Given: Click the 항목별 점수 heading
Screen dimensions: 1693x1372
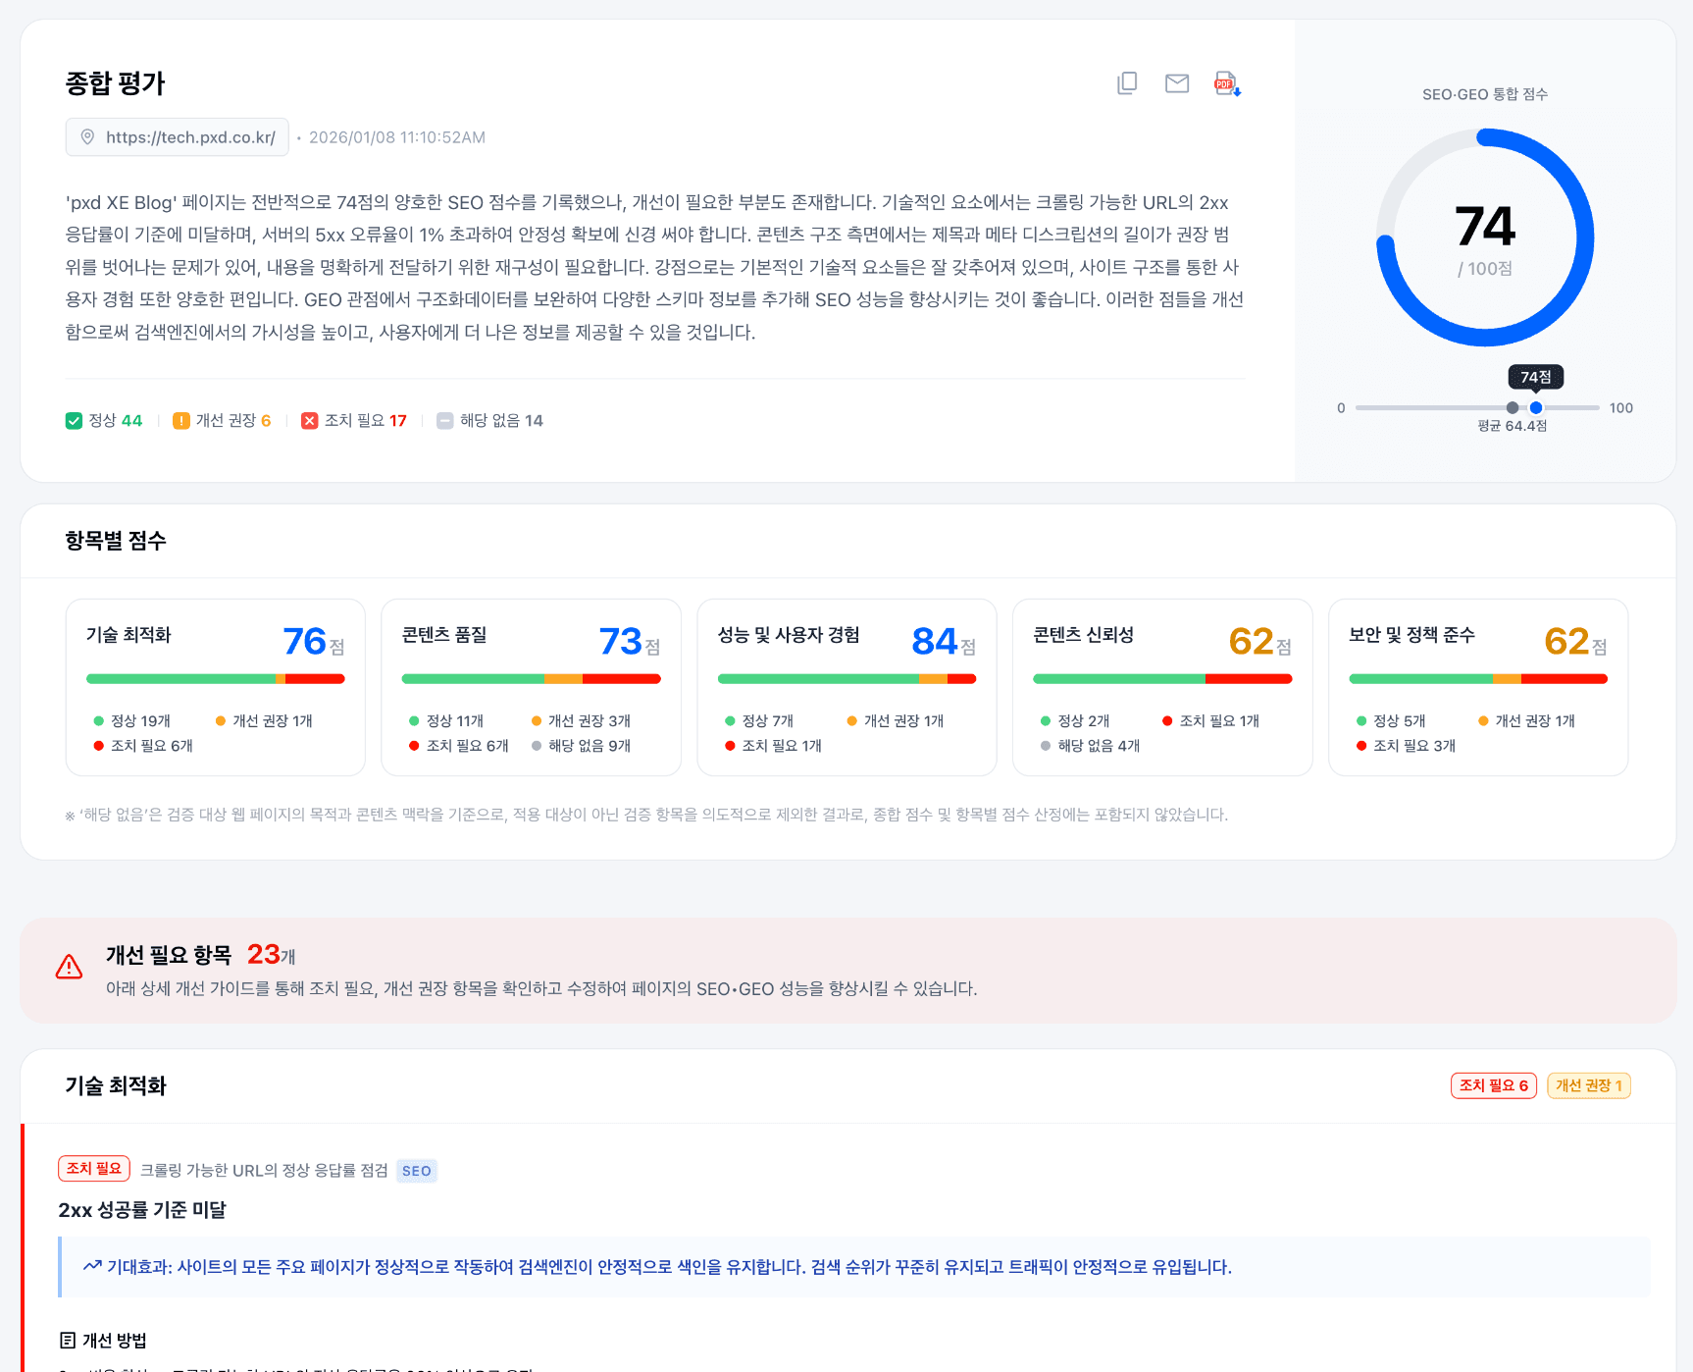Looking at the screenshot, I should (116, 541).
